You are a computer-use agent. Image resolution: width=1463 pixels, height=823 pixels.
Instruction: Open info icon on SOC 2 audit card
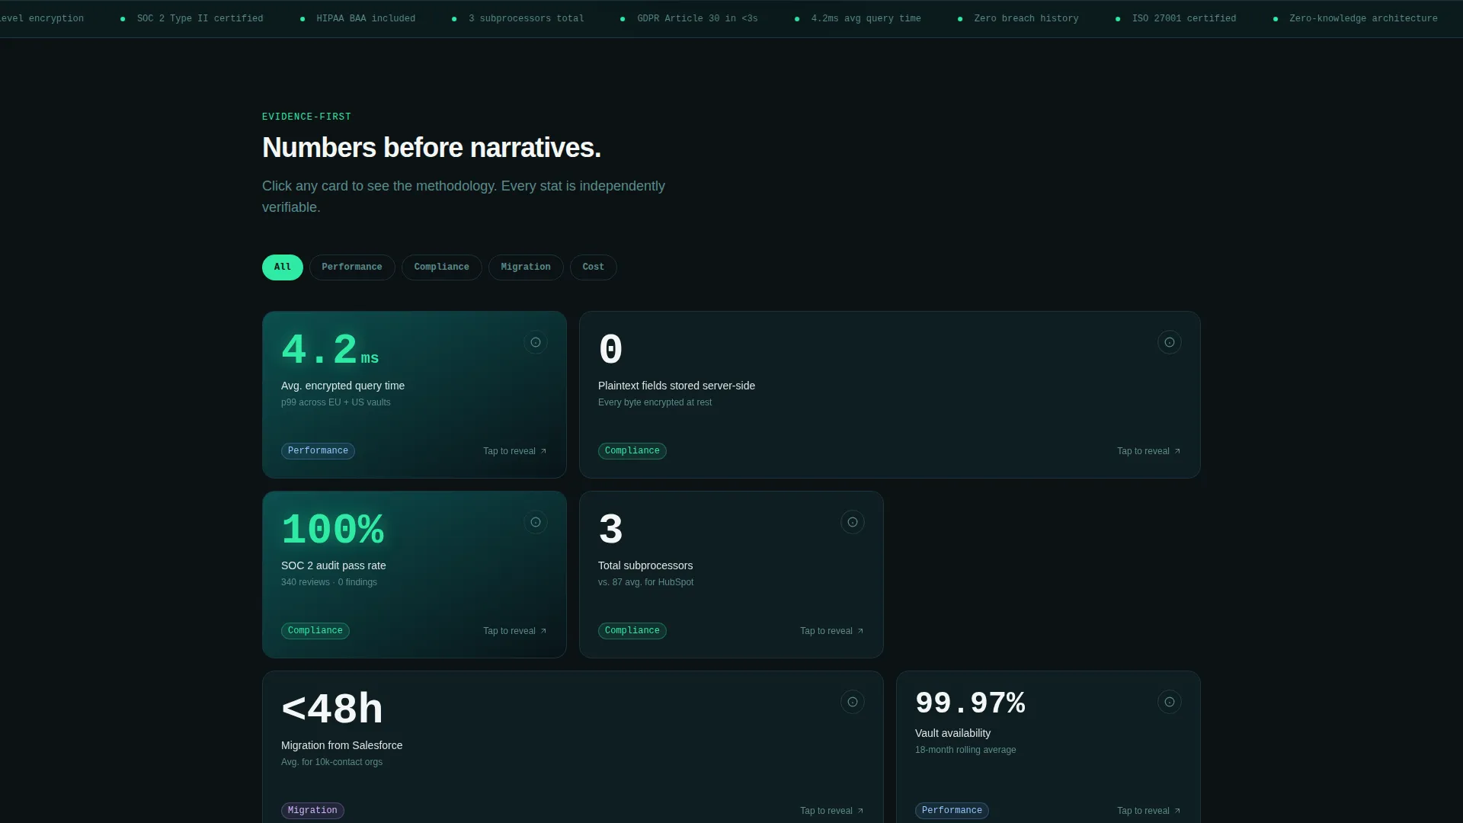(x=536, y=522)
